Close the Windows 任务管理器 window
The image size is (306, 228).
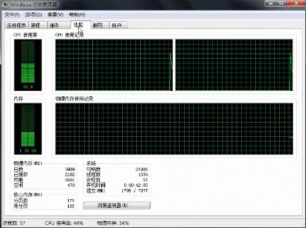click(296, 3)
